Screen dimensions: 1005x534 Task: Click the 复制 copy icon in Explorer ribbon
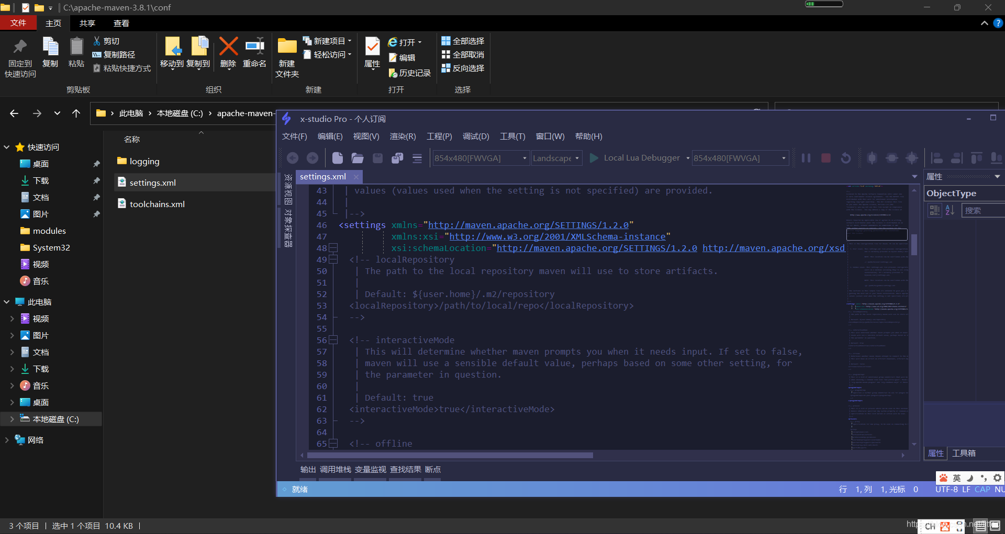tap(50, 52)
